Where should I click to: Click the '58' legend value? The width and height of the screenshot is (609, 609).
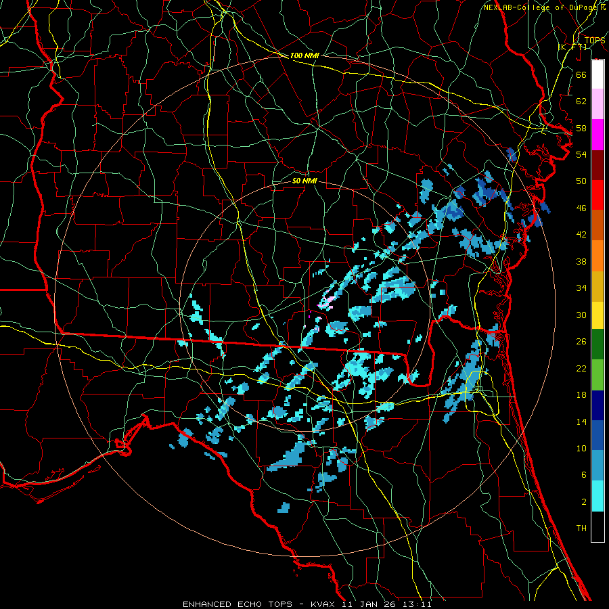pyautogui.click(x=581, y=128)
